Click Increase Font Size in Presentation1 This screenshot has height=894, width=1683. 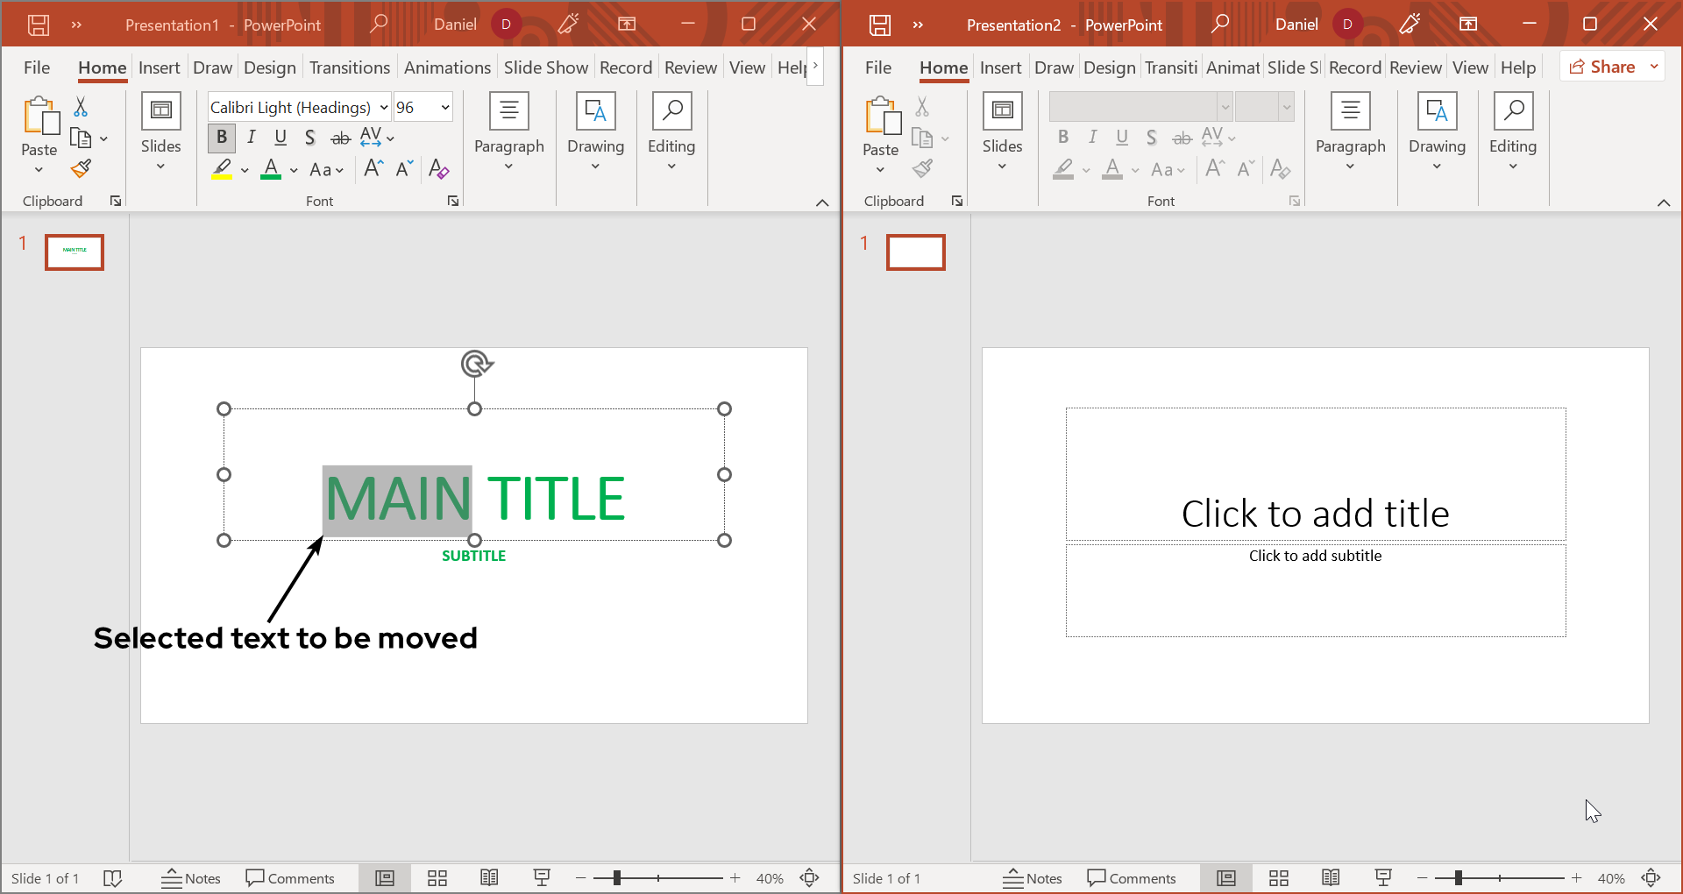click(x=373, y=168)
